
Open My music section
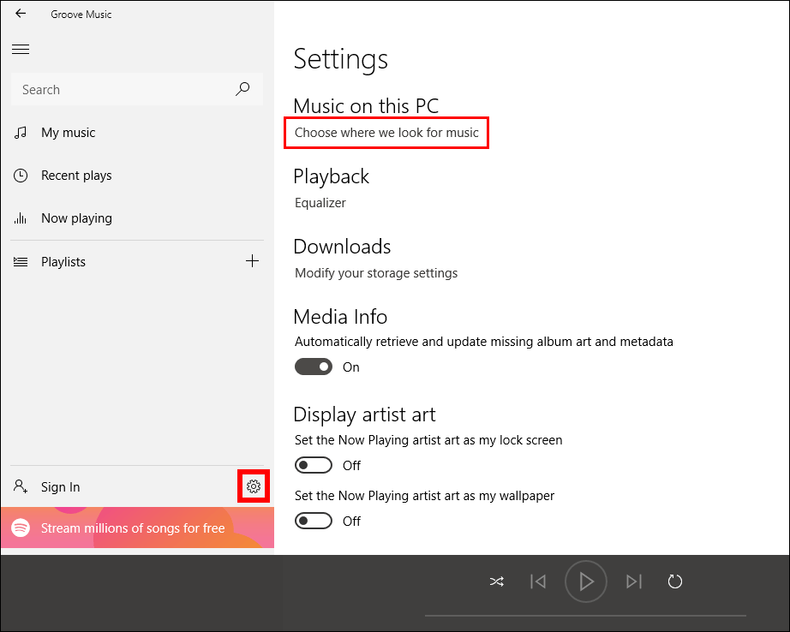(68, 133)
